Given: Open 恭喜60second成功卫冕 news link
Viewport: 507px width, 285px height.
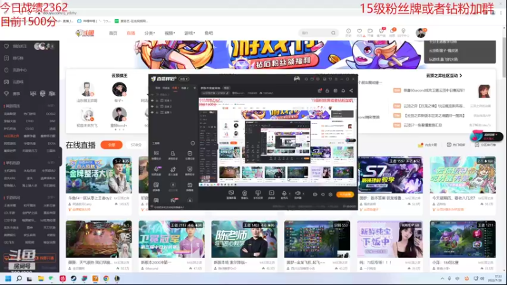Looking at the screenshot, I should click(433, 91).
